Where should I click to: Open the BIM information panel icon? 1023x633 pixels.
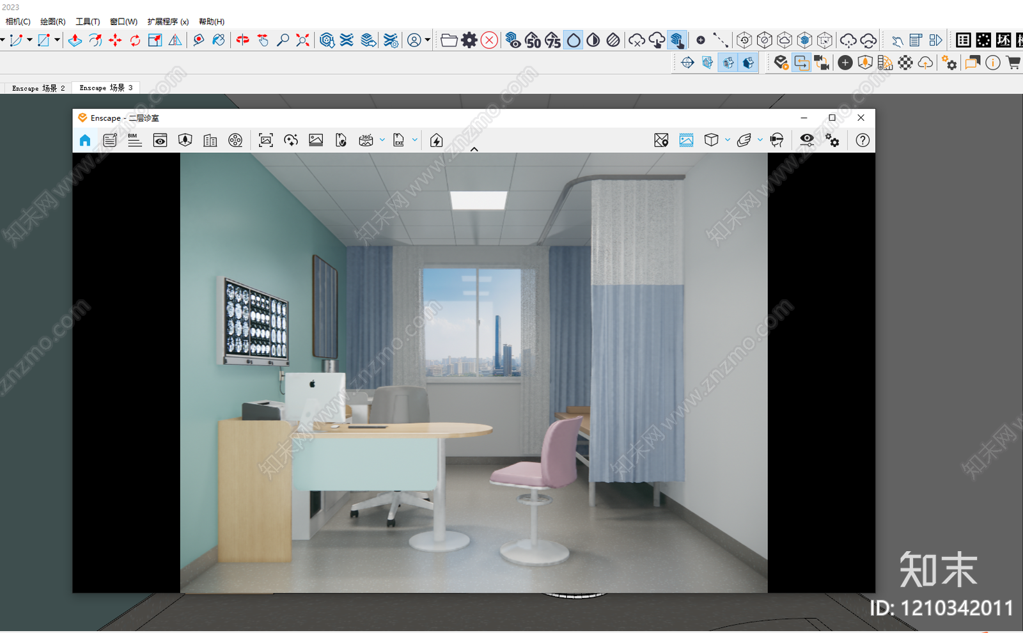tap(134, 140)
